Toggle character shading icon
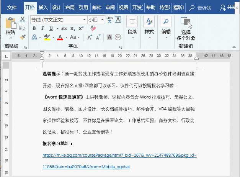The height and width of the screenshot is (177, 240). 109,37
